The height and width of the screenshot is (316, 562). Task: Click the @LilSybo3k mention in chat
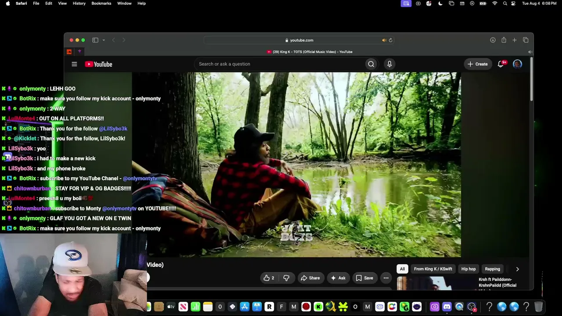tap(113, 129)
